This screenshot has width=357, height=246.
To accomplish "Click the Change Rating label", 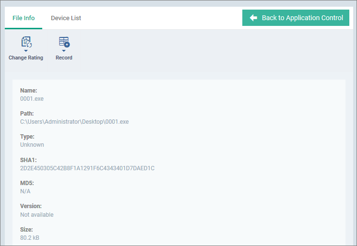I will tap(26, 58).
